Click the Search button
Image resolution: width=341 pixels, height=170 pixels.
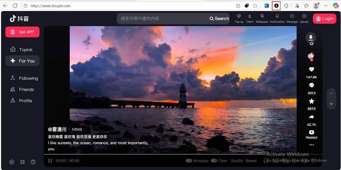[x=219, y=18]
